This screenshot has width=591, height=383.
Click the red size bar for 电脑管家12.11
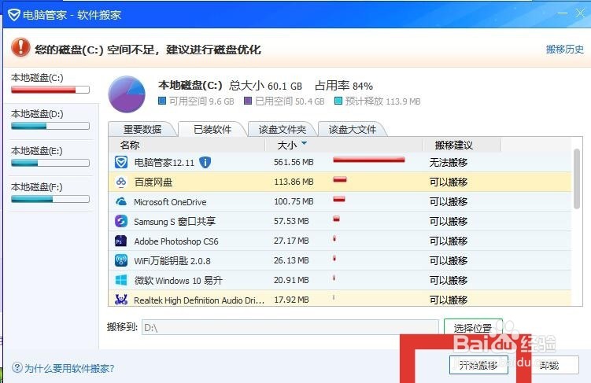tap(369, 160)
